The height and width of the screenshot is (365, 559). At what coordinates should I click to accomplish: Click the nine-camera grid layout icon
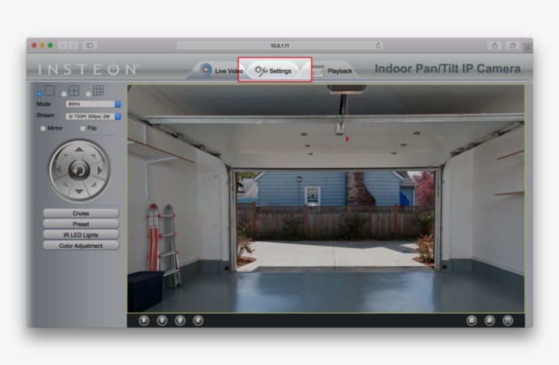click(98, 91)
